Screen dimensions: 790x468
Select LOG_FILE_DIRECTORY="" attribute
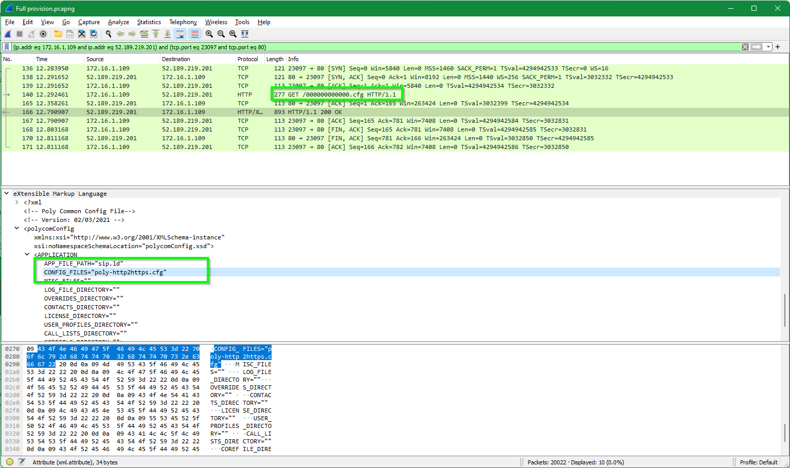82,290
